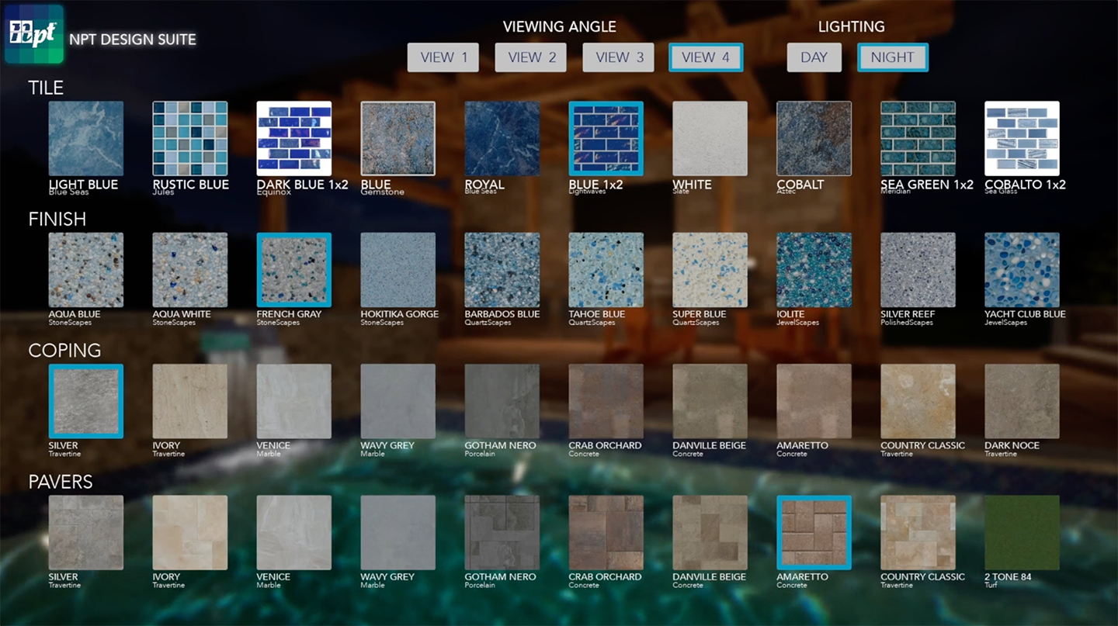Select Dark Noce Travertine coping
The height and width of the screenshot is (626, 1118).
coord(1023,402)
